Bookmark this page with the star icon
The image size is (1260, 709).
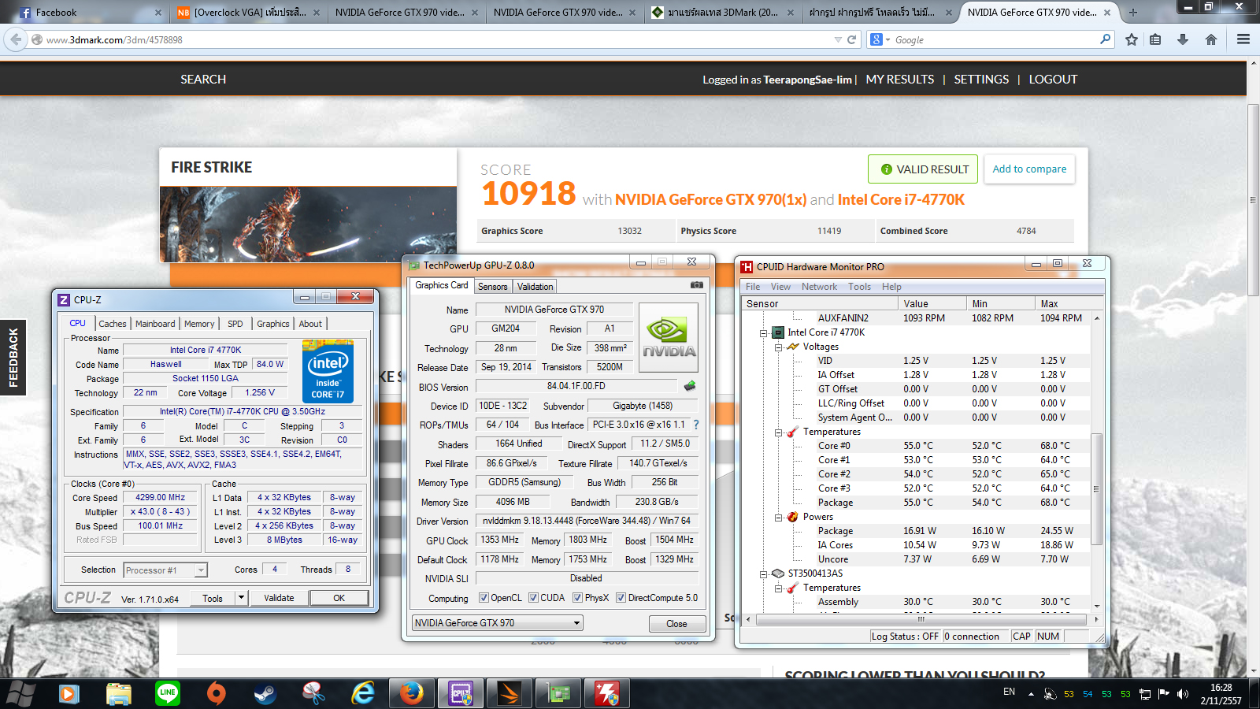[x=1132, y=39]
